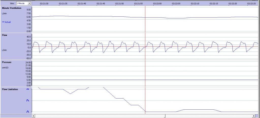
Task: Click the View label beside the dropdown
Action: [x=12, y=3]
